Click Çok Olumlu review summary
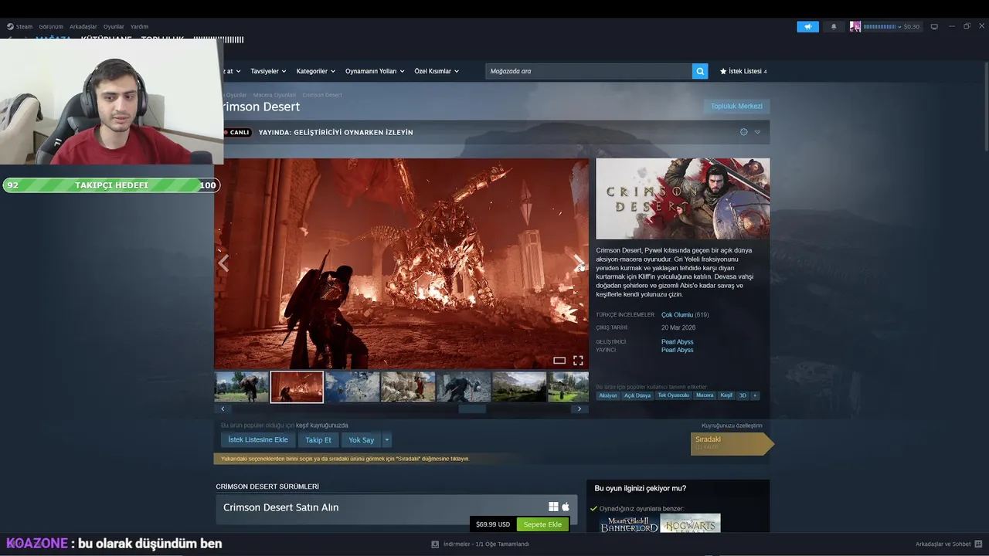The height and width of the screenshot is (556, 989). click(x=677, y=315)
